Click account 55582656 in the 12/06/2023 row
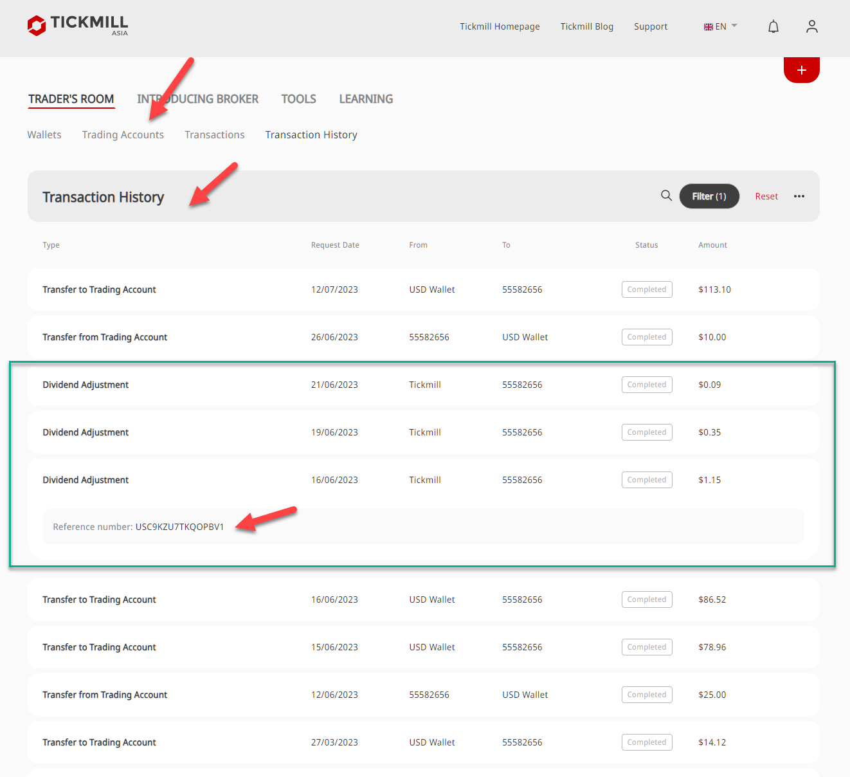The width and height of the screenshot is (850, 777). (x=429, y=695)
